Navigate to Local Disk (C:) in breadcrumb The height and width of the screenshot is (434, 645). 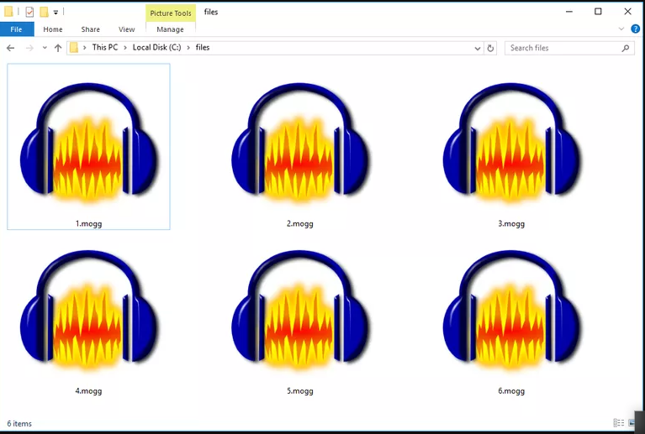point(156,47)
